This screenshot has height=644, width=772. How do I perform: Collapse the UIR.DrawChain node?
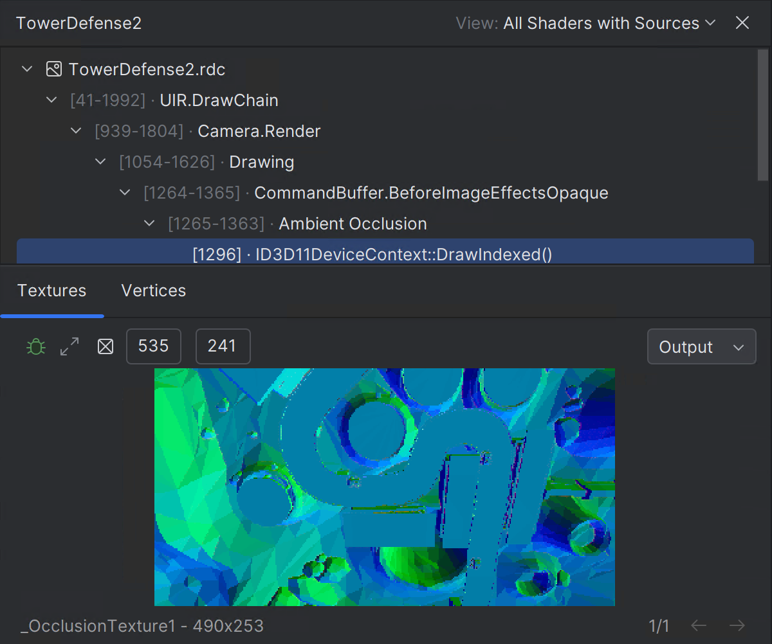51,100
